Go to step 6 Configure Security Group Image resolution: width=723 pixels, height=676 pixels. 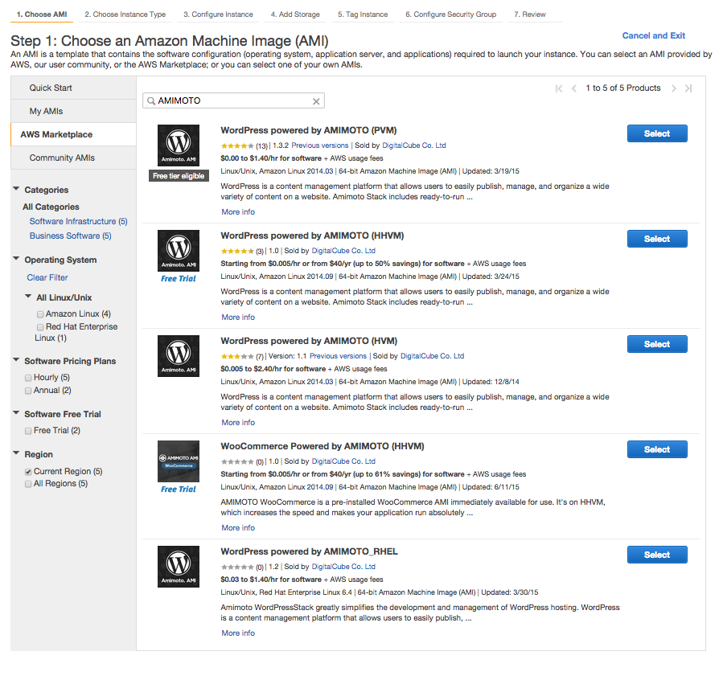coord(451,14)
